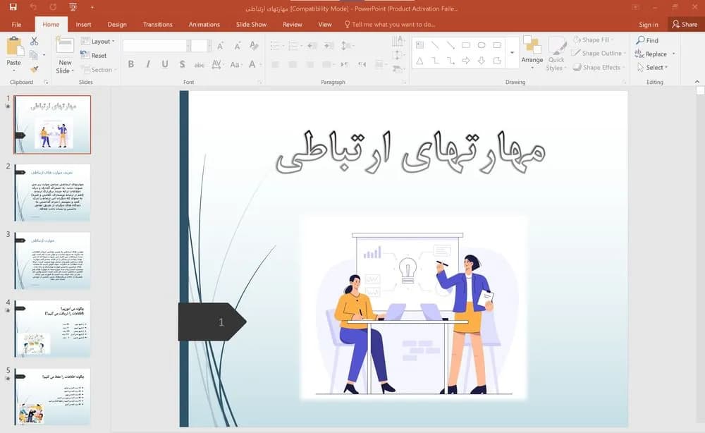Click Find in Editing group
Viewport: 705px width, 433px height.
[647, 40]
